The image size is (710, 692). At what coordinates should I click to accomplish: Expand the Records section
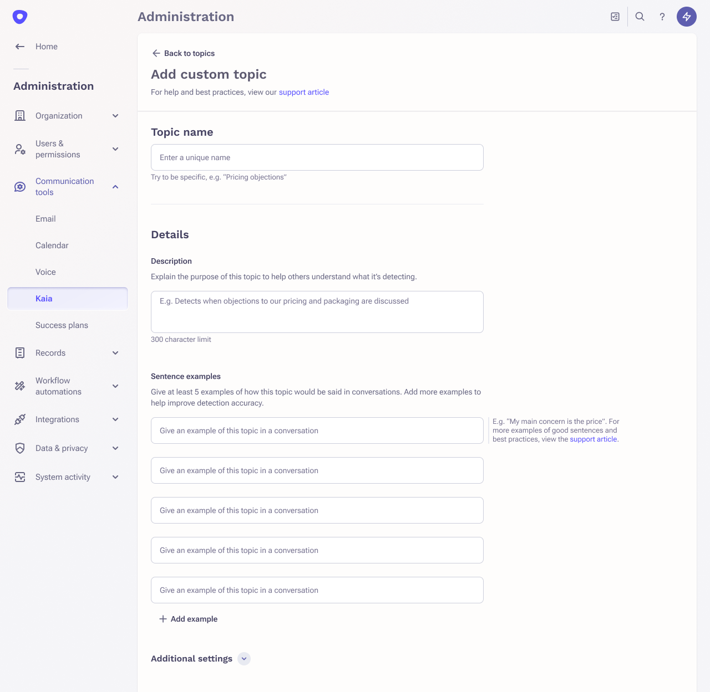(x=115, y=353)
